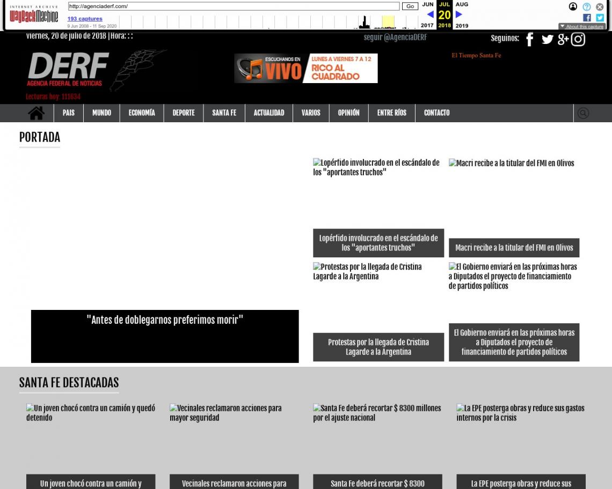612x489 pixels.
Task: Open the VARIOS menu section
Action: click(x=311, y=113)
